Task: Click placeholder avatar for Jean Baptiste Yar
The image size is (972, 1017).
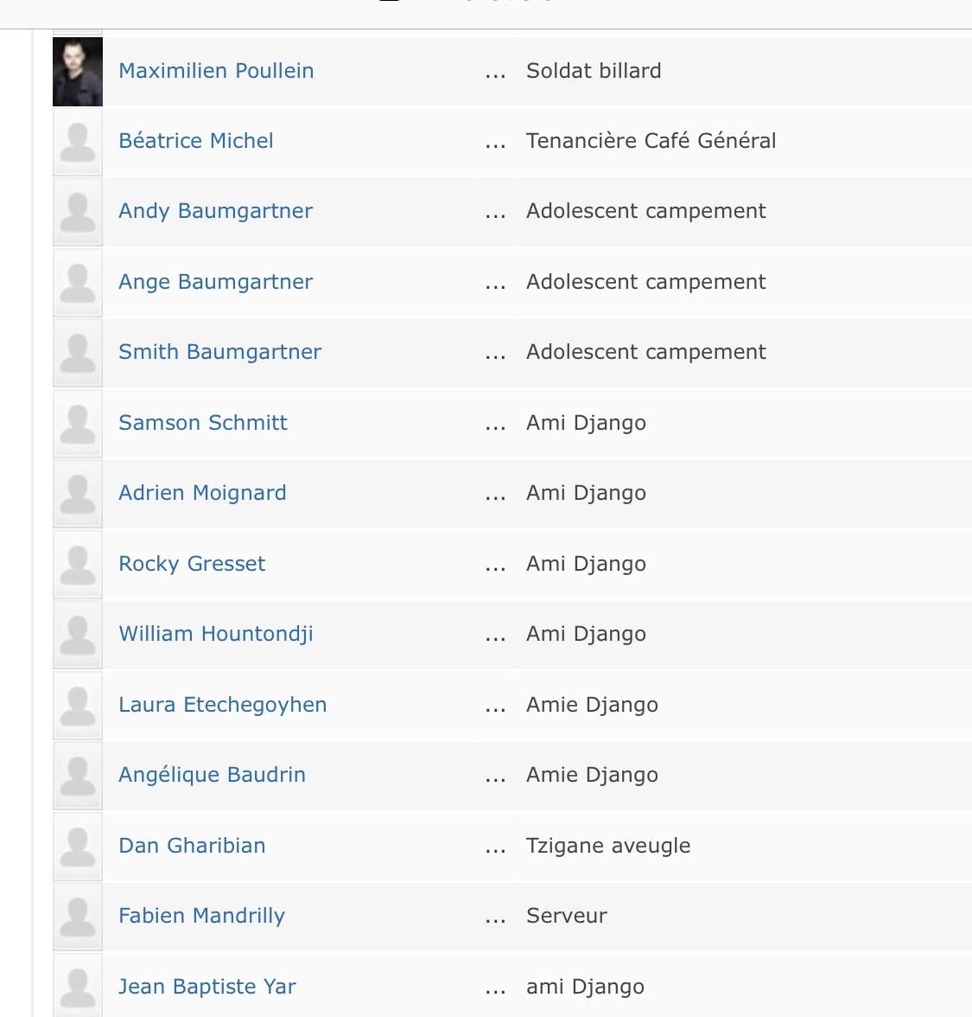Action: (78, 986)
